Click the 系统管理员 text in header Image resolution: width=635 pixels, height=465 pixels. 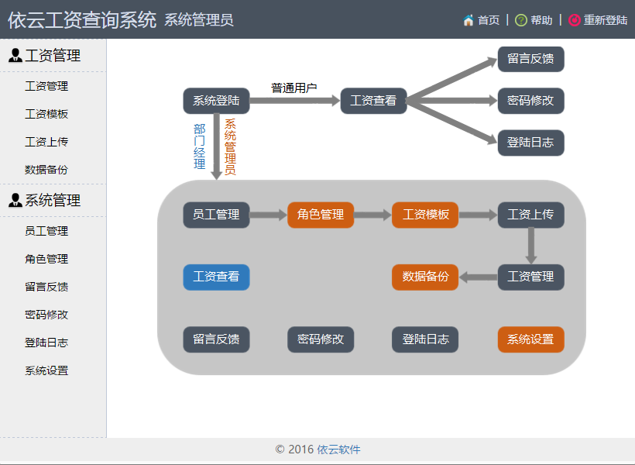point(199,20)
